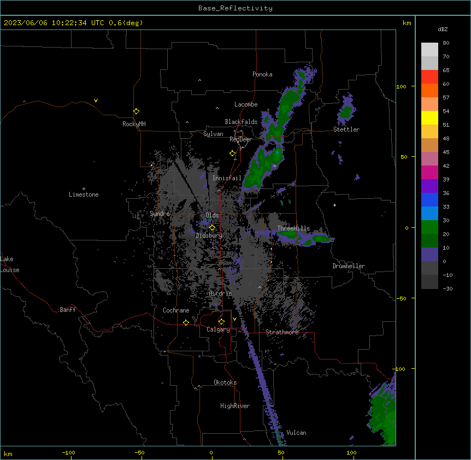The height and width of the screenshot is (460, 471).
Task: Click the yellow diamond marker below Cochrane
Action: (186, 322)
